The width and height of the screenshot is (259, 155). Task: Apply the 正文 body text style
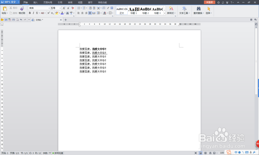point(122,11)
